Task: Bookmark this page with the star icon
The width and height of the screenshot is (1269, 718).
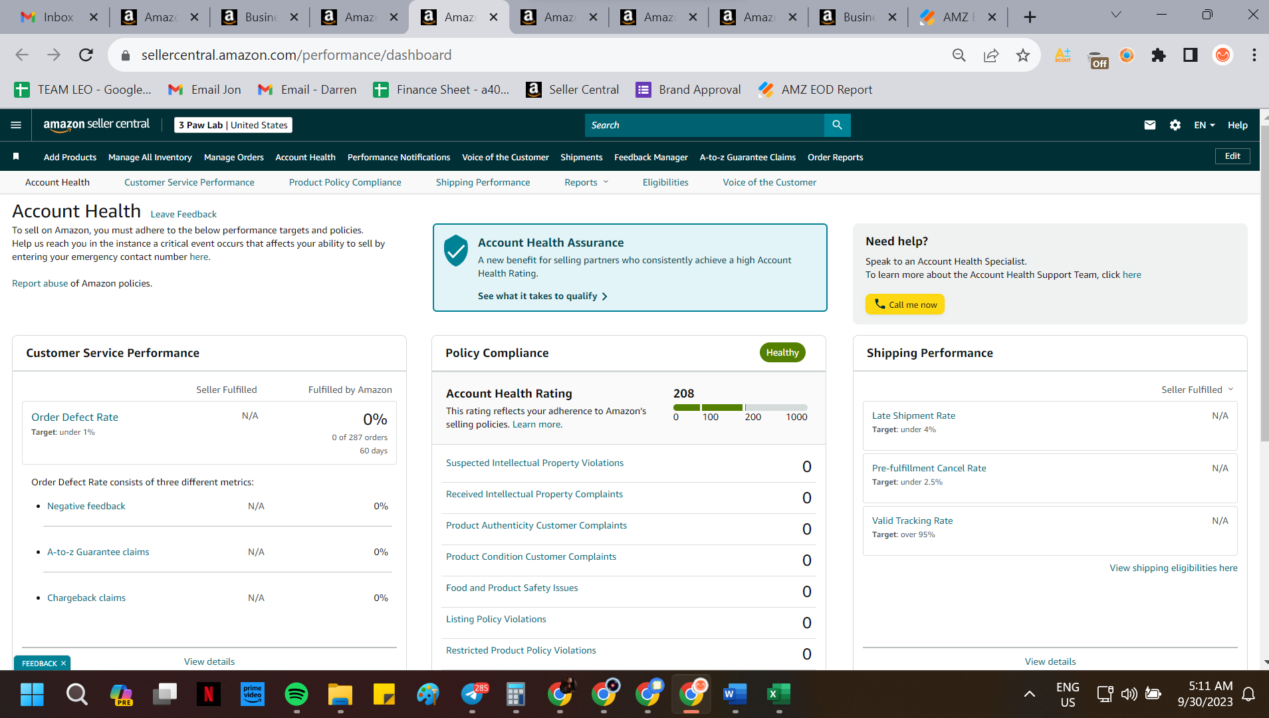Action: [x=1023, y=55]
